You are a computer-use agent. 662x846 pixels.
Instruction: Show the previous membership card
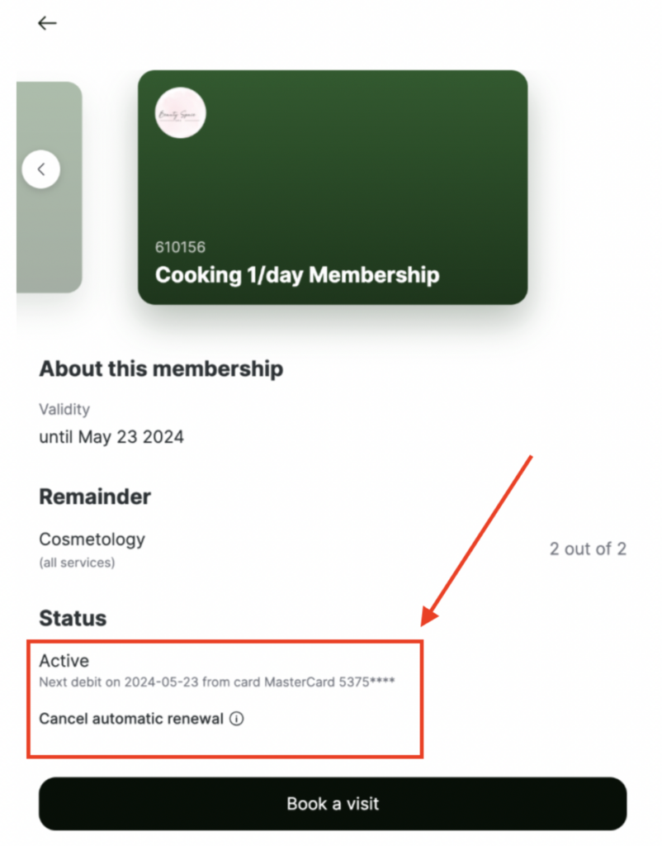[41, 170]
